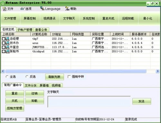Choose the 反选 radio button
The image size is (161, 123).
27,77
